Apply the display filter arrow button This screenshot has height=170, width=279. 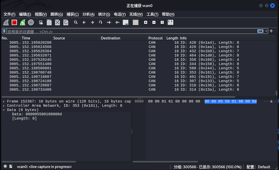[x=260, y=31]
